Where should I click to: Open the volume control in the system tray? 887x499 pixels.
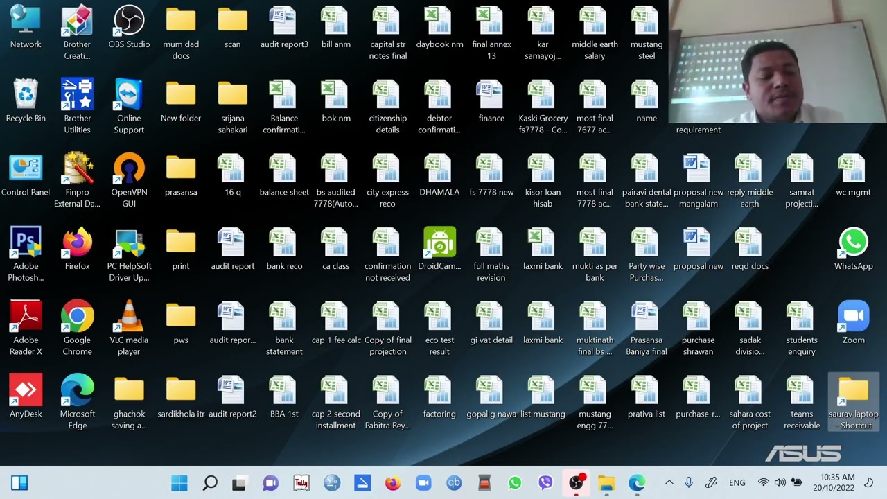780,482
